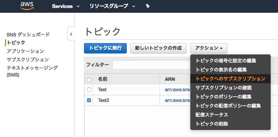Choose 配信ステータス from the menu

click(x=212, y=115)
